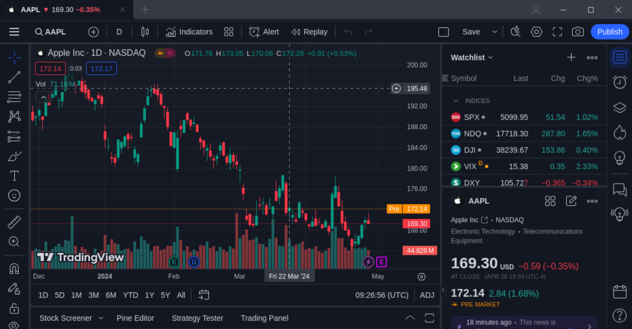Take a chart snapshot with the camera icon
Screen dimensions: 632x329
coord(578,32)
